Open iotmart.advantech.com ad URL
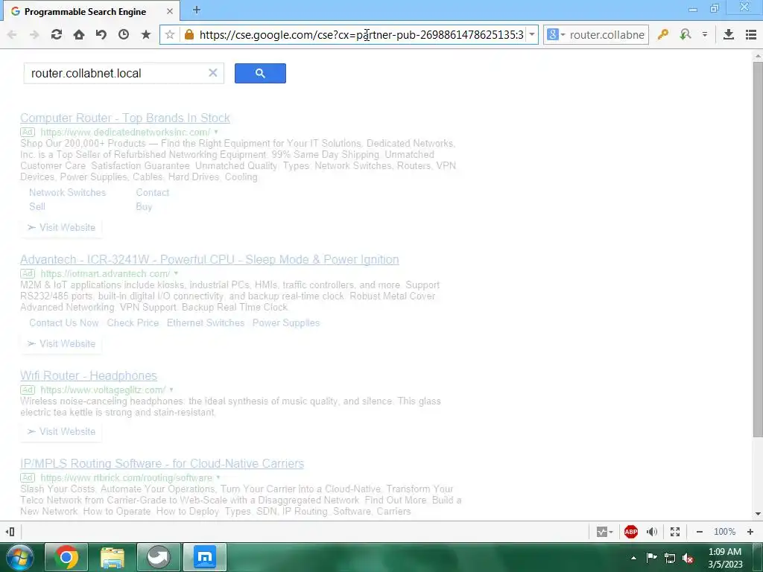Viewport: 763px width, 572px height. (105, 274)
